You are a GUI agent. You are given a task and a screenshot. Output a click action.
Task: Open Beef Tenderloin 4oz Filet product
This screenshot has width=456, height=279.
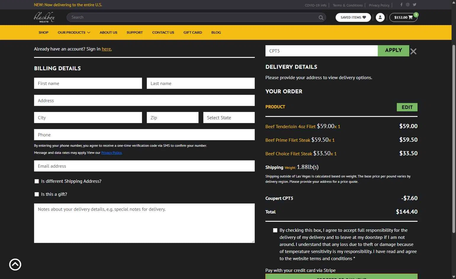coord(290,126)
